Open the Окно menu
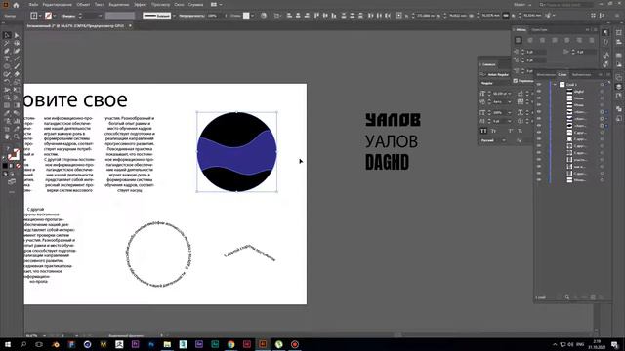 pos(179,4)
